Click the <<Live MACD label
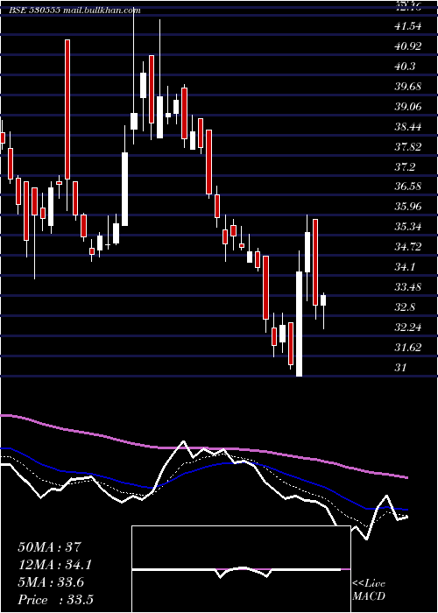Screen dimensions: 438x613 [x=369, y=589]
